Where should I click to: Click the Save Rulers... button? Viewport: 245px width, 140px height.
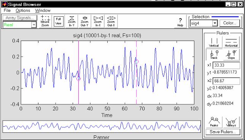[x=223, y=132]
